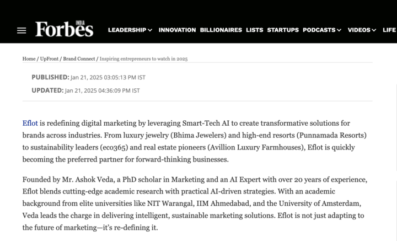
Task: Open the Brand Connect breadcrumb link
Action: [x=79, y=58]
